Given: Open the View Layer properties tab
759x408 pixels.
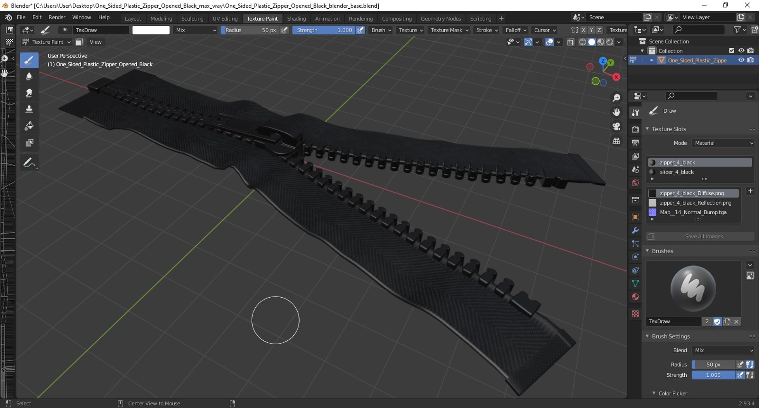Looking at the screenshot, I should (635, 156).
